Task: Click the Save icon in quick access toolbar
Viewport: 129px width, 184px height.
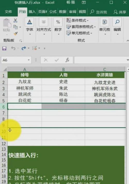Action: point(4,48)
